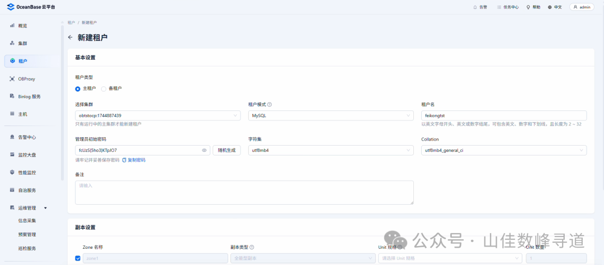Click the Autonomy Service (自治服务) icon
The image size is (604, 265).
coord(12,190)
